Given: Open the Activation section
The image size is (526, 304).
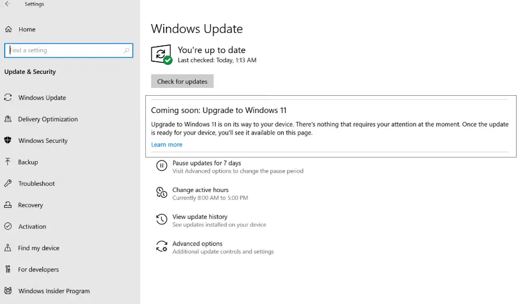Looking at the screenshot, I should coord(32,227).
